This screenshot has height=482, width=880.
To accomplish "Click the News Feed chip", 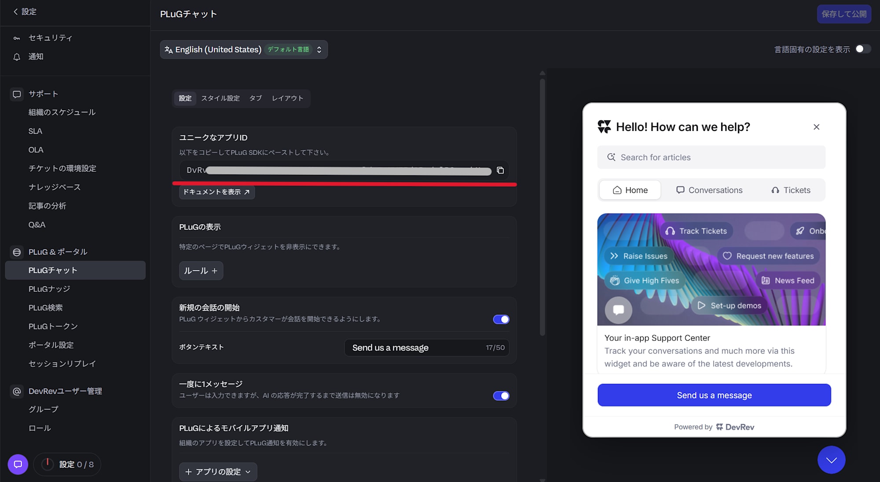I will pos(788,281).
